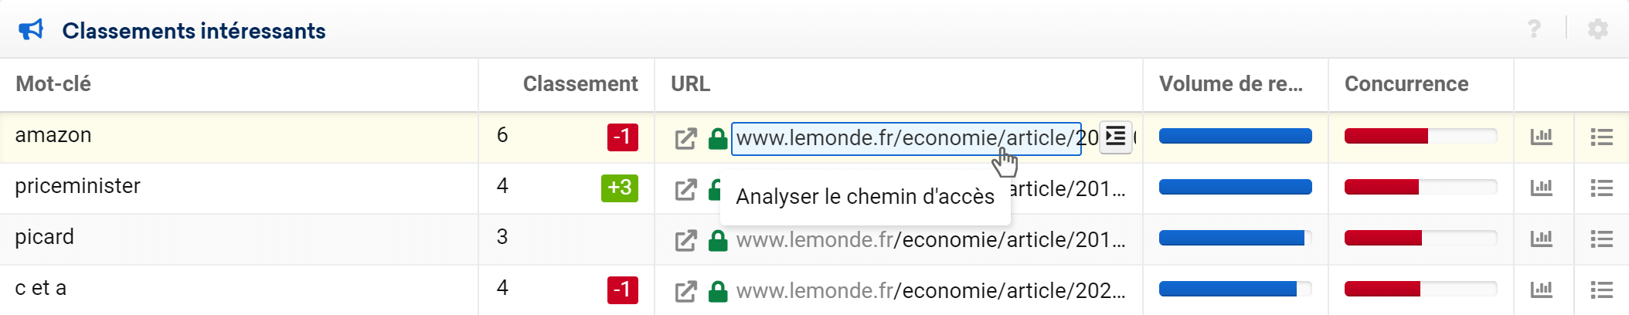Open the help question mark icon
This screenshot has height=315, width=1629.
tap(1534, 29)
